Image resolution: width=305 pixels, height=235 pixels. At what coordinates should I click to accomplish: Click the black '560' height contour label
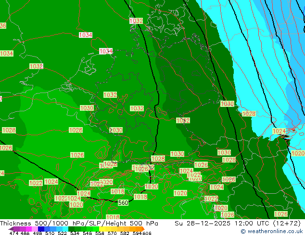[x=123, y=203]
